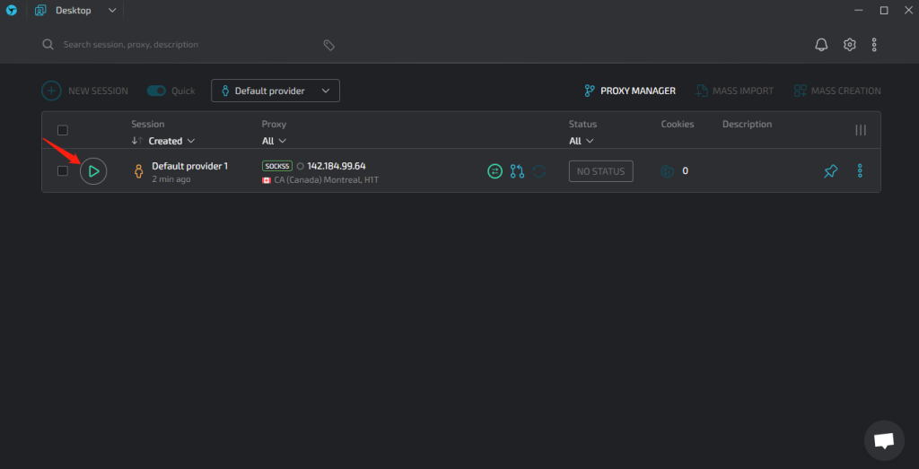Click the green change proxy icon
919x469 pixels.
495,170
